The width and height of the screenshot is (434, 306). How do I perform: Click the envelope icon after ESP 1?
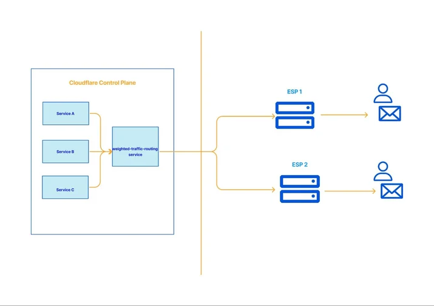[x=390, y=113]
